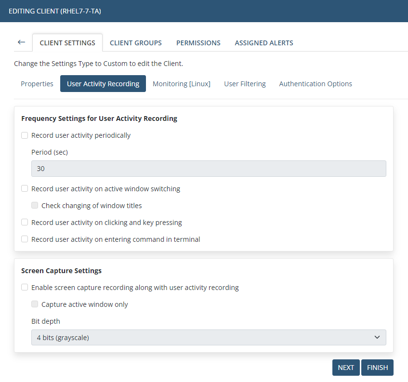Go to the Assigned Alerts tab
The height and width of the screenshot is (382, 408).
click(x=263, y=43)
